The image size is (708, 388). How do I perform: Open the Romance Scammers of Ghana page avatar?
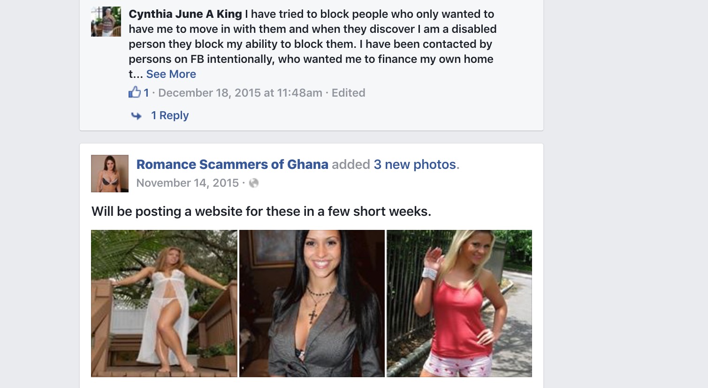click(x=110, y=174)
